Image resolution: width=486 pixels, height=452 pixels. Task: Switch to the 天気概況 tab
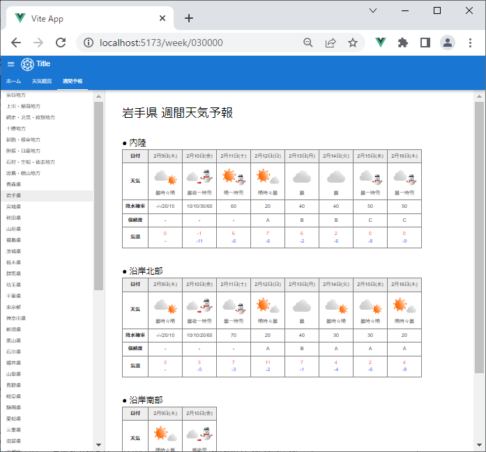pyautogui.click(x=42, y=81)
